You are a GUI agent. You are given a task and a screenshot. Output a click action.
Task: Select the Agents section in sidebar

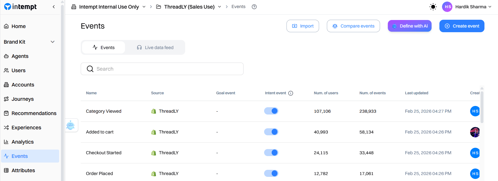pyautogui.click(x=20, y=56)
